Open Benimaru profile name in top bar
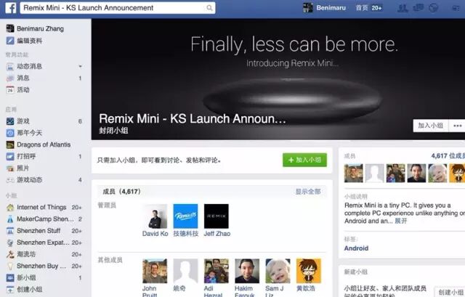The width and height of the screenshot is (465, 297). tap(331, 8)
